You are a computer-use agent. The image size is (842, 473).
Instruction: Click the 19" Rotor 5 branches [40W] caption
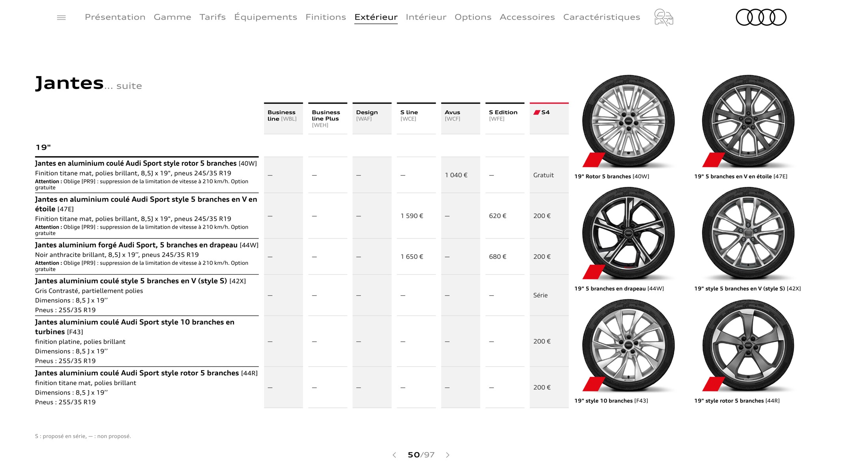tap(611, 176)
